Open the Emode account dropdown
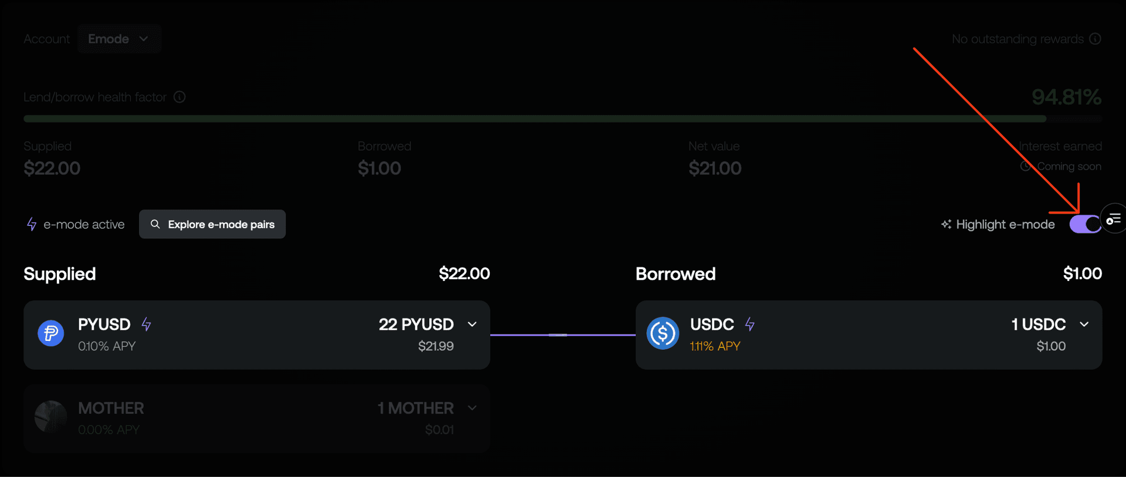Viewport: 1126px width, 477px height. (119, 39)
